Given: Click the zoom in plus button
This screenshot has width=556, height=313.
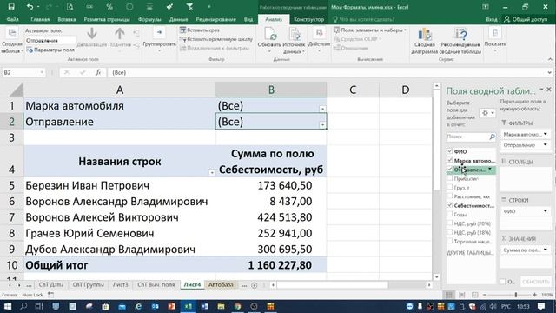Looking at the screenshot, I should (534, 295).
